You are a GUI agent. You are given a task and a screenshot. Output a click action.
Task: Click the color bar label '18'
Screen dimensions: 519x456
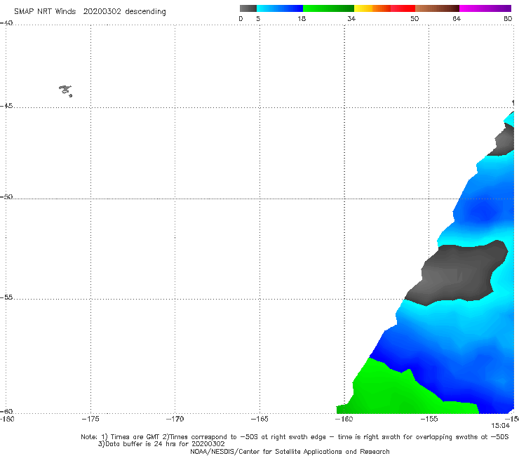click(302, 19)
